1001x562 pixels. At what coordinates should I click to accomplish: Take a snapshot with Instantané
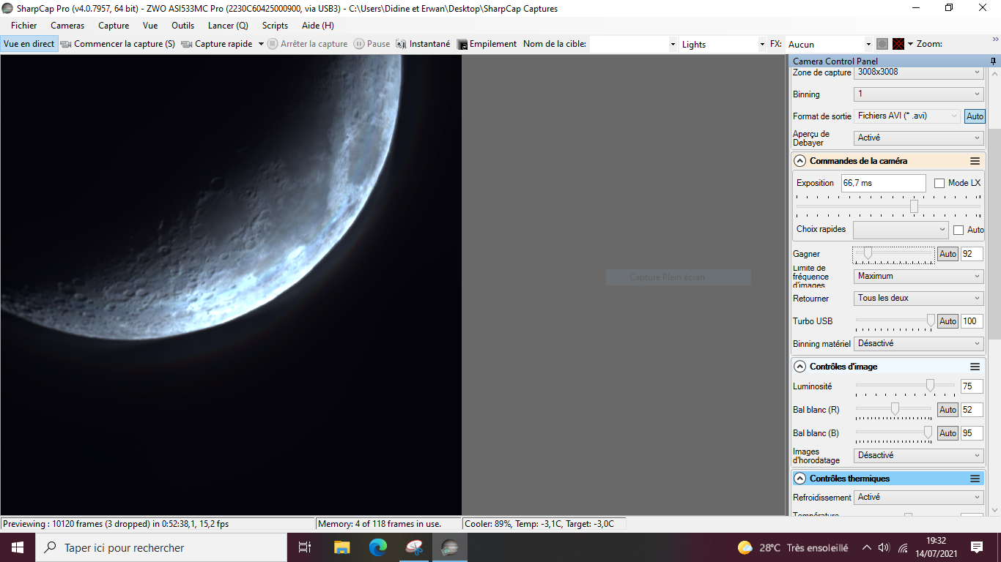point(423,44)
